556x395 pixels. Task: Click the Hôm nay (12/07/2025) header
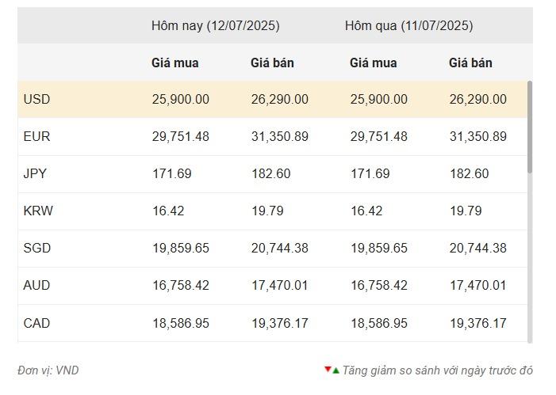click(215, 26)
